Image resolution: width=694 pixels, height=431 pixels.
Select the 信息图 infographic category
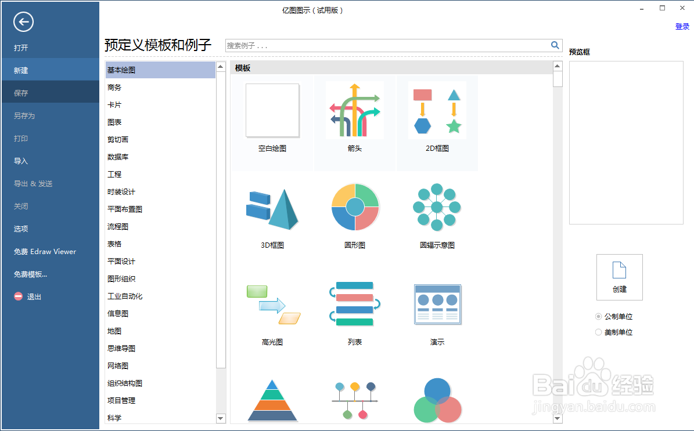click(x=160, y=313)
